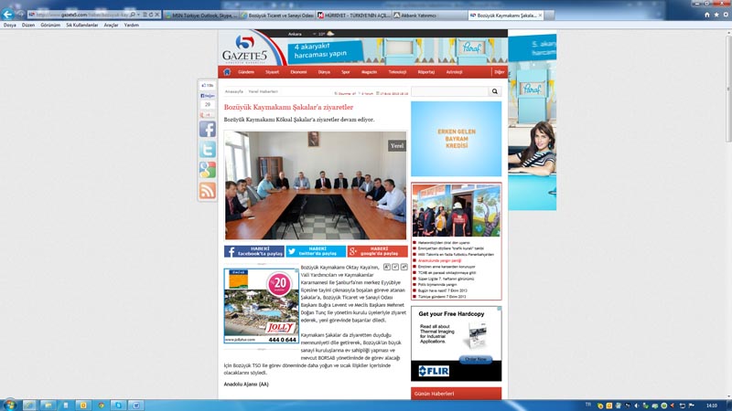732x411 pixels.
Task: Click the Haberi facebook'ta paylaş button
Action: point(254,252)
